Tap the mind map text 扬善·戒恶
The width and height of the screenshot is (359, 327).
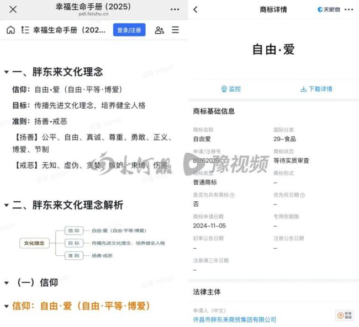click(x=102, y=255)
